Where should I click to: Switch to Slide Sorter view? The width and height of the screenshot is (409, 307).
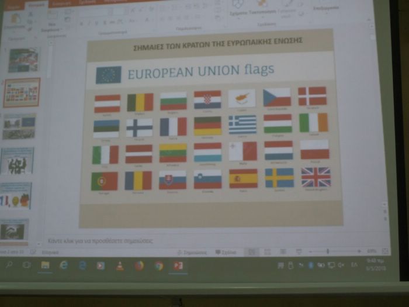click(267, 251)
